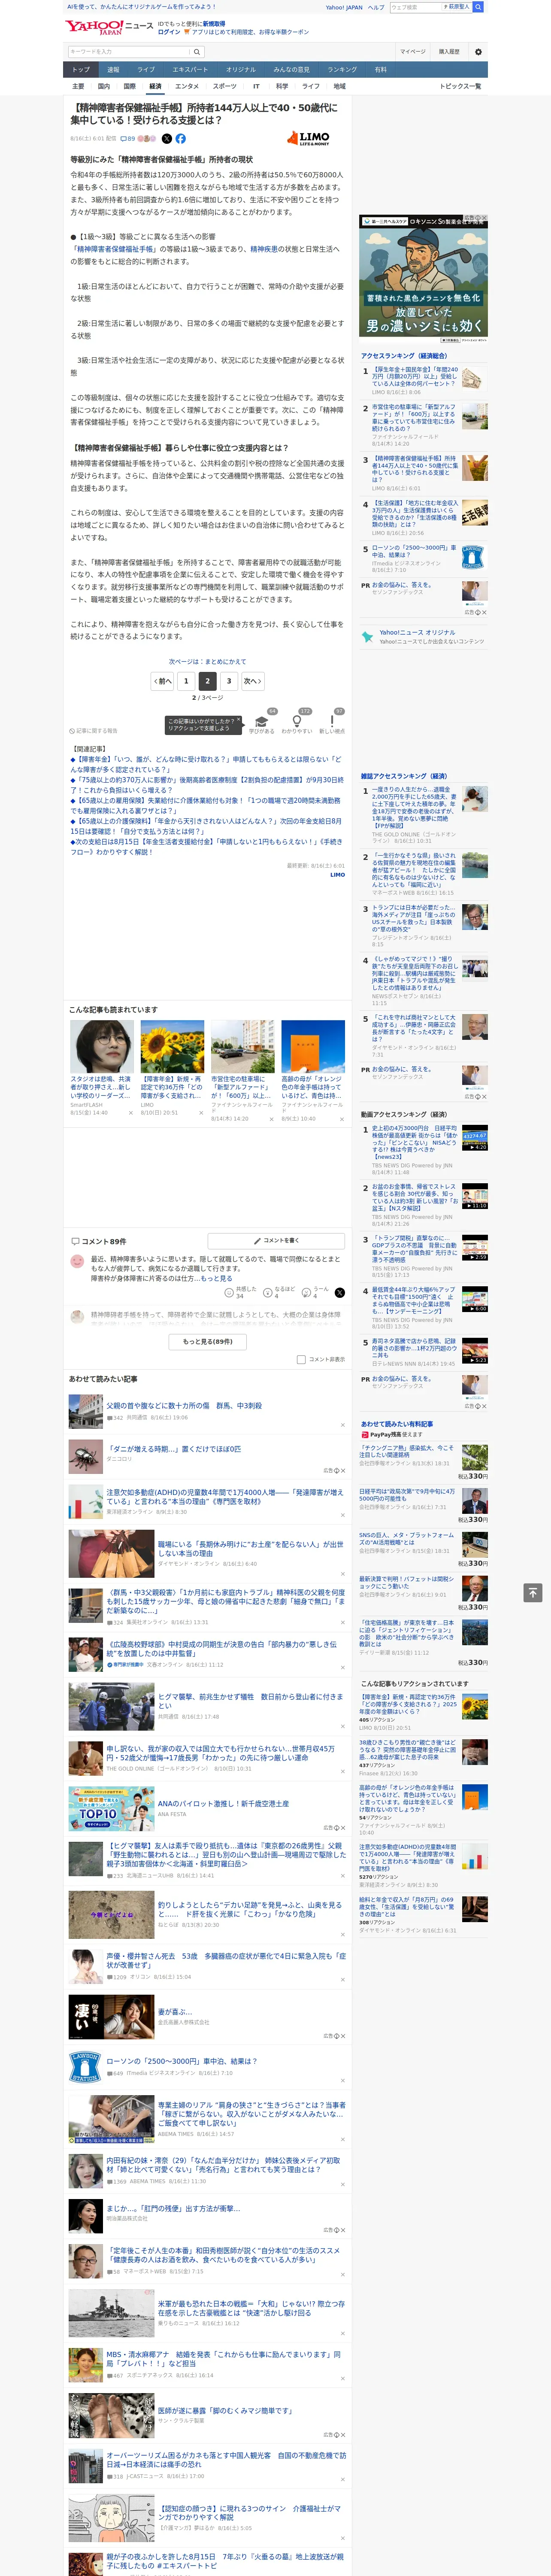Click コメントを書く button

(276, 1241)
